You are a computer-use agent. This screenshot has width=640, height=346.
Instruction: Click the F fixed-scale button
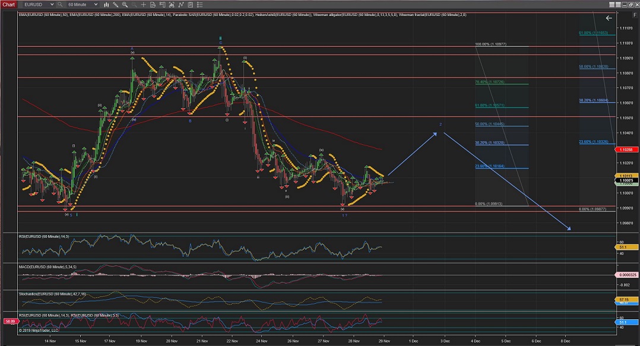[x=635, y=15]
